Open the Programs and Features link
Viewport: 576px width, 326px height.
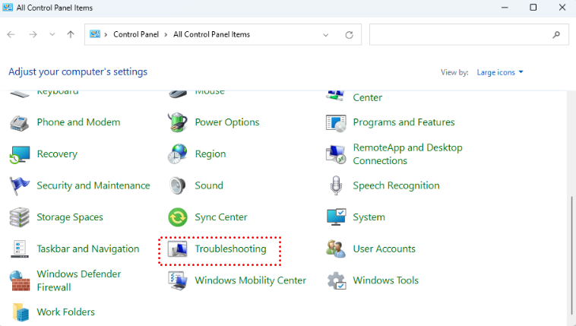point(404,122)
